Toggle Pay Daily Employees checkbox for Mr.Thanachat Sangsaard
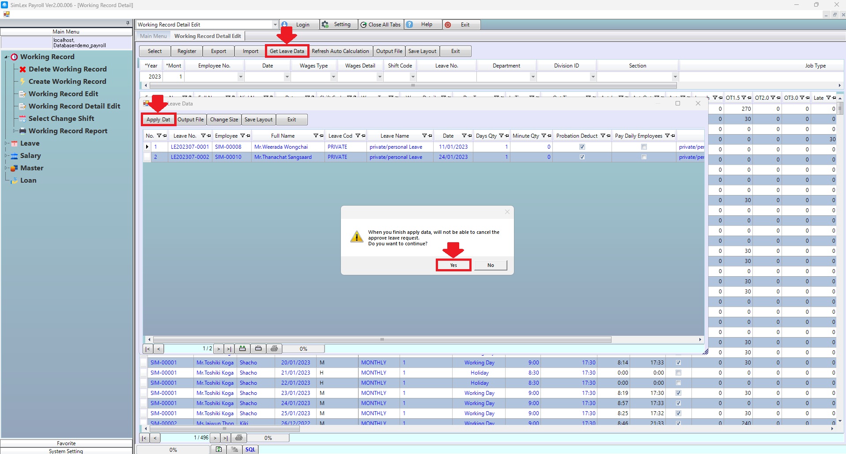Screen dimensions: 846x454 (x=644, y=157)
